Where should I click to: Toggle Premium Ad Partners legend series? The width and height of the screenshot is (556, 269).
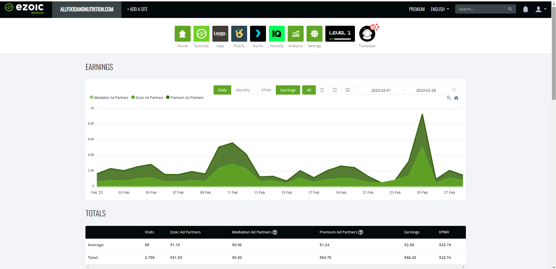[185, 97]
